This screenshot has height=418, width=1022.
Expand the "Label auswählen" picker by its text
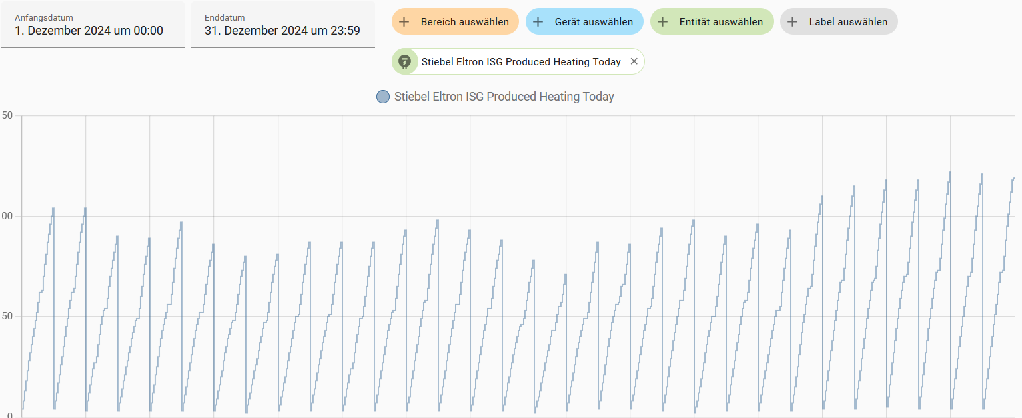pyautogui.click(x=848, y=22)
